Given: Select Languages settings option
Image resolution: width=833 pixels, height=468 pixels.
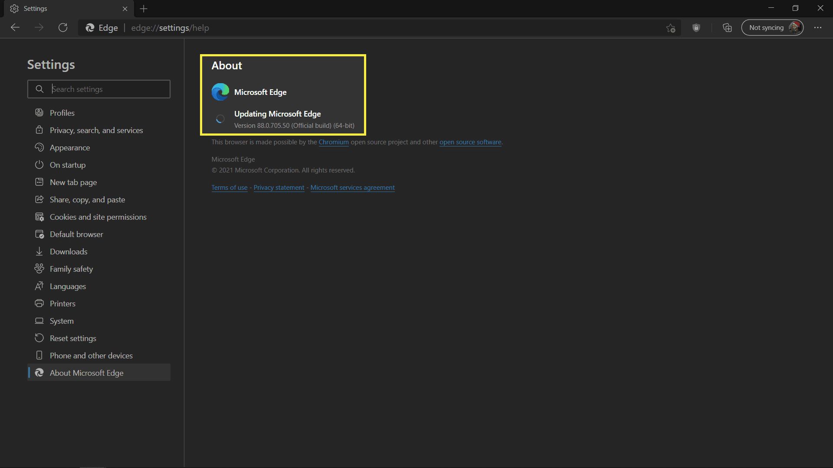Looking at the screenshot, I should pos(68,286).
